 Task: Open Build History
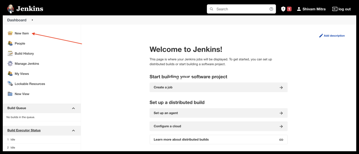pos(24,53)
